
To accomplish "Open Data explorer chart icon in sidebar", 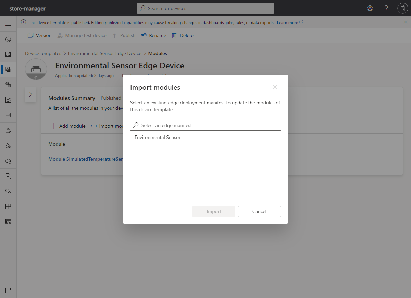I will click(x=8, y=100).
